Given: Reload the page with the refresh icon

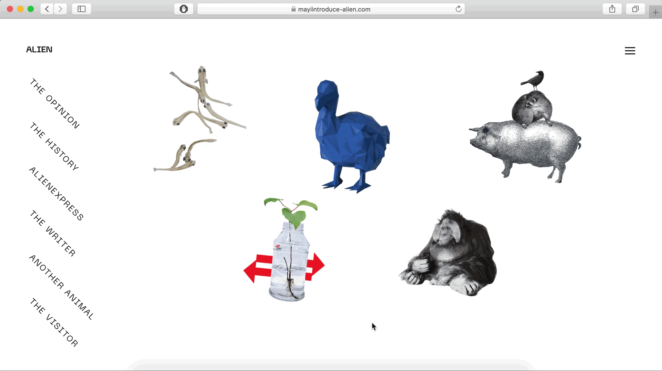Looking at the screenshot, I should point(459,9).
